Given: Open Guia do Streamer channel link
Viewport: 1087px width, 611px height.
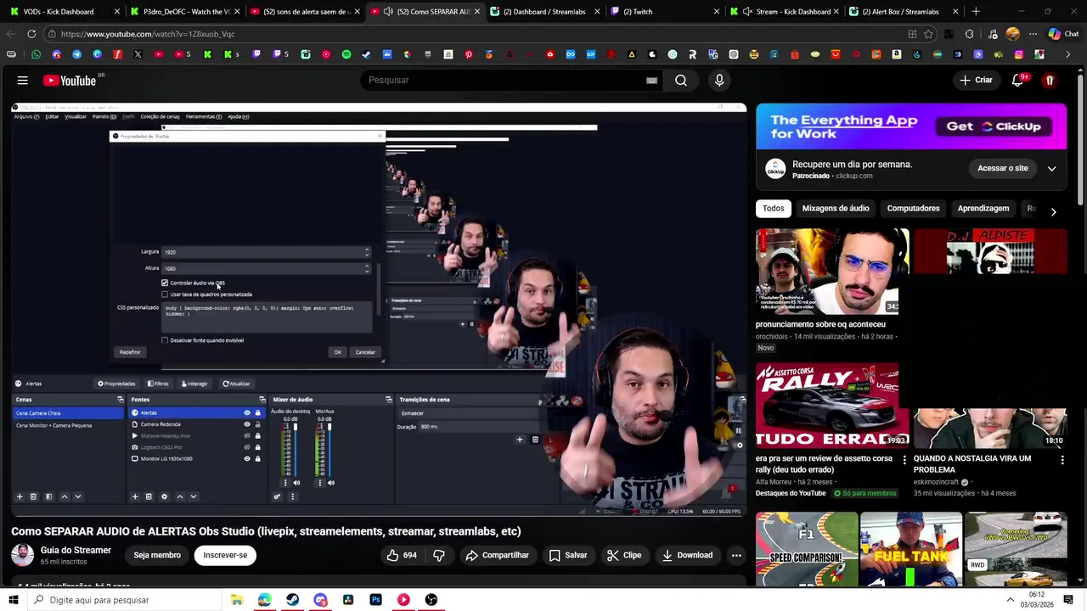Looking at the screenshot, I should [x=76, y=550].
